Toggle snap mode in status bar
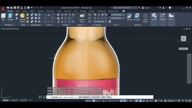Image resolution: width=192 pixels, height=108 pixels. click(x=97, y=101)
